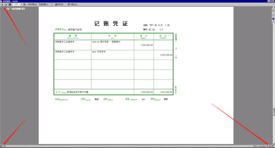Click the small icon at status bar far right
Viewport: 275px width, 148px height.
[x=273, y=146]
